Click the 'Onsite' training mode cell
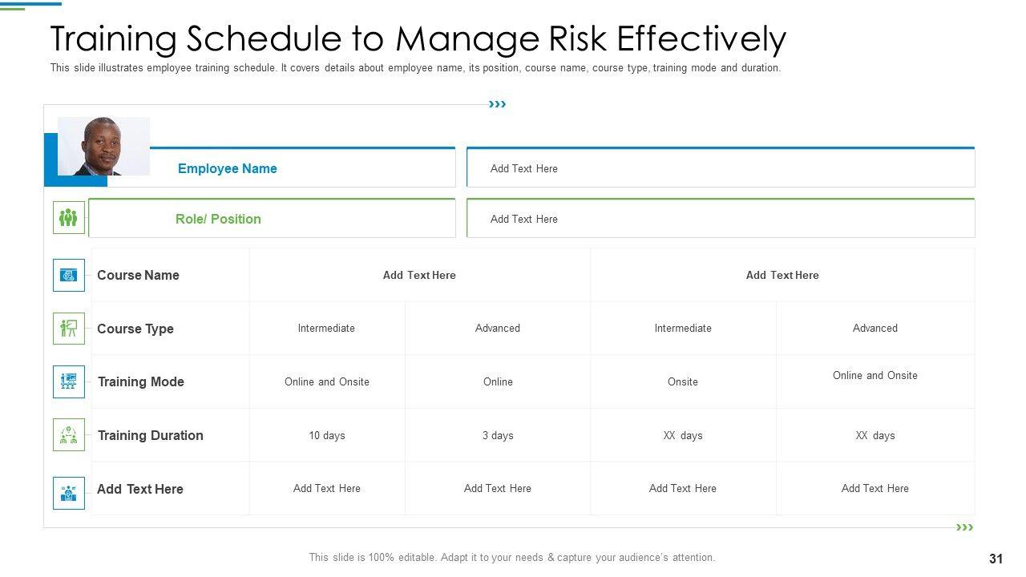The height and width of the screenshot is (577, 1026). (x=683, y=381)
